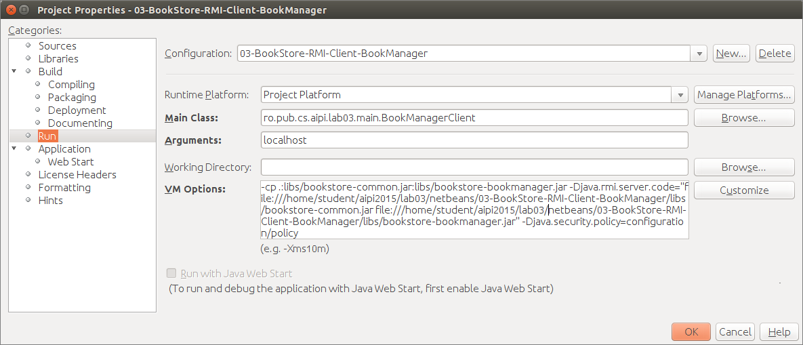Select the Formatting category

pos(64,187)
